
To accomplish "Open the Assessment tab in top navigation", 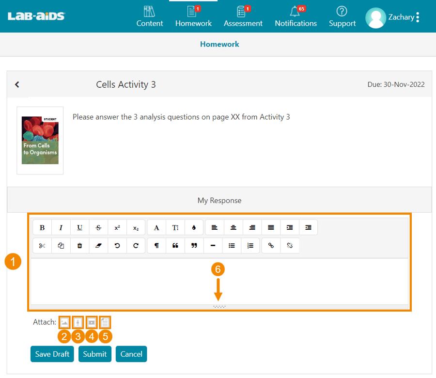I will pyautogui.click(x=243, y=16).
